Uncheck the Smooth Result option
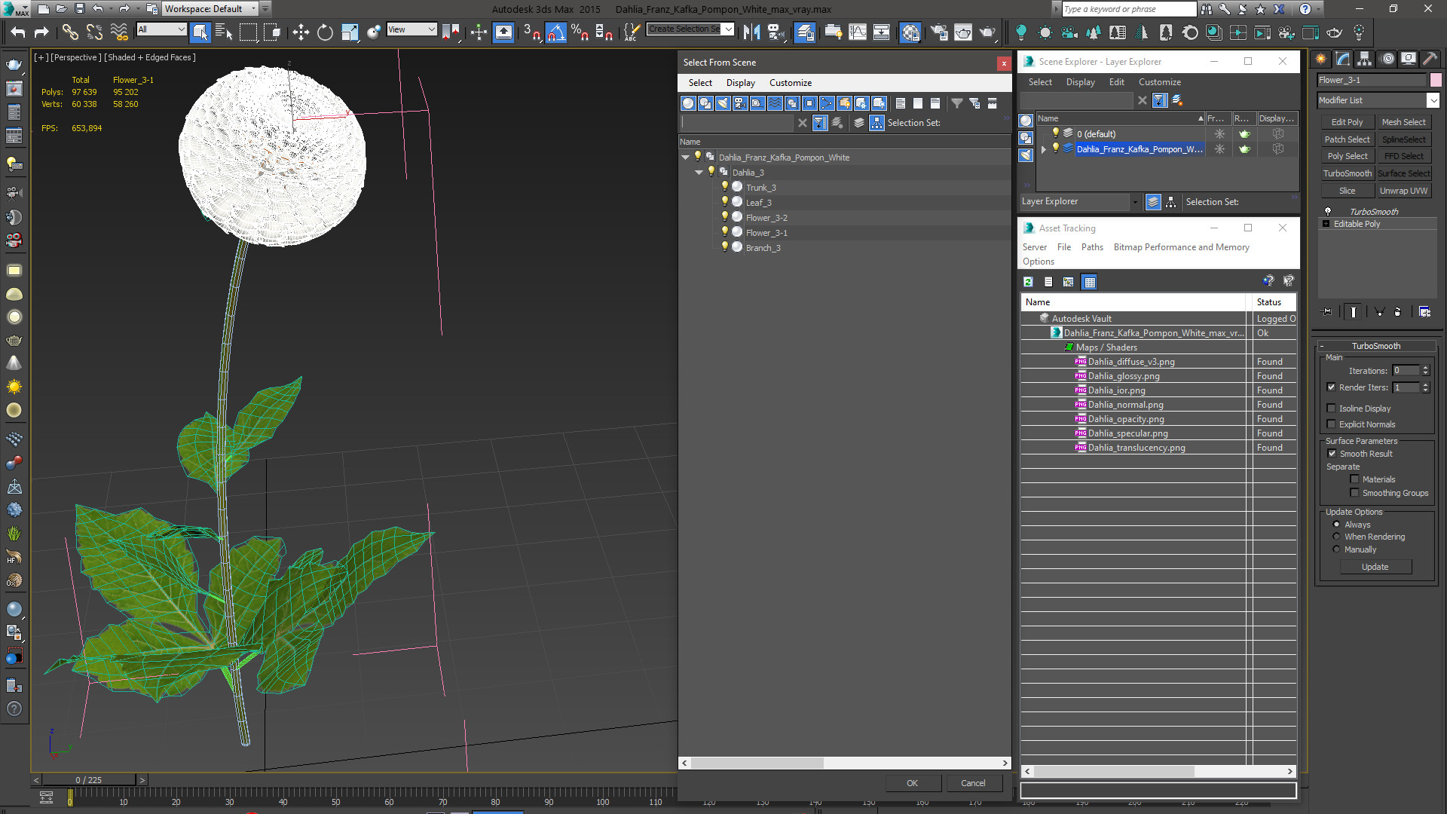Viewport: 1447px width, 814px height. pyautogui.click(x=1332, y=454)
